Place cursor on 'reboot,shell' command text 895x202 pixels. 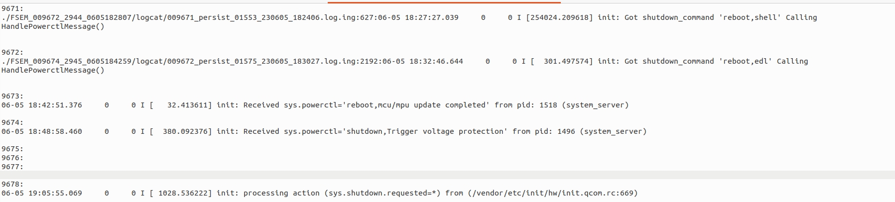(x=750, y=17)
